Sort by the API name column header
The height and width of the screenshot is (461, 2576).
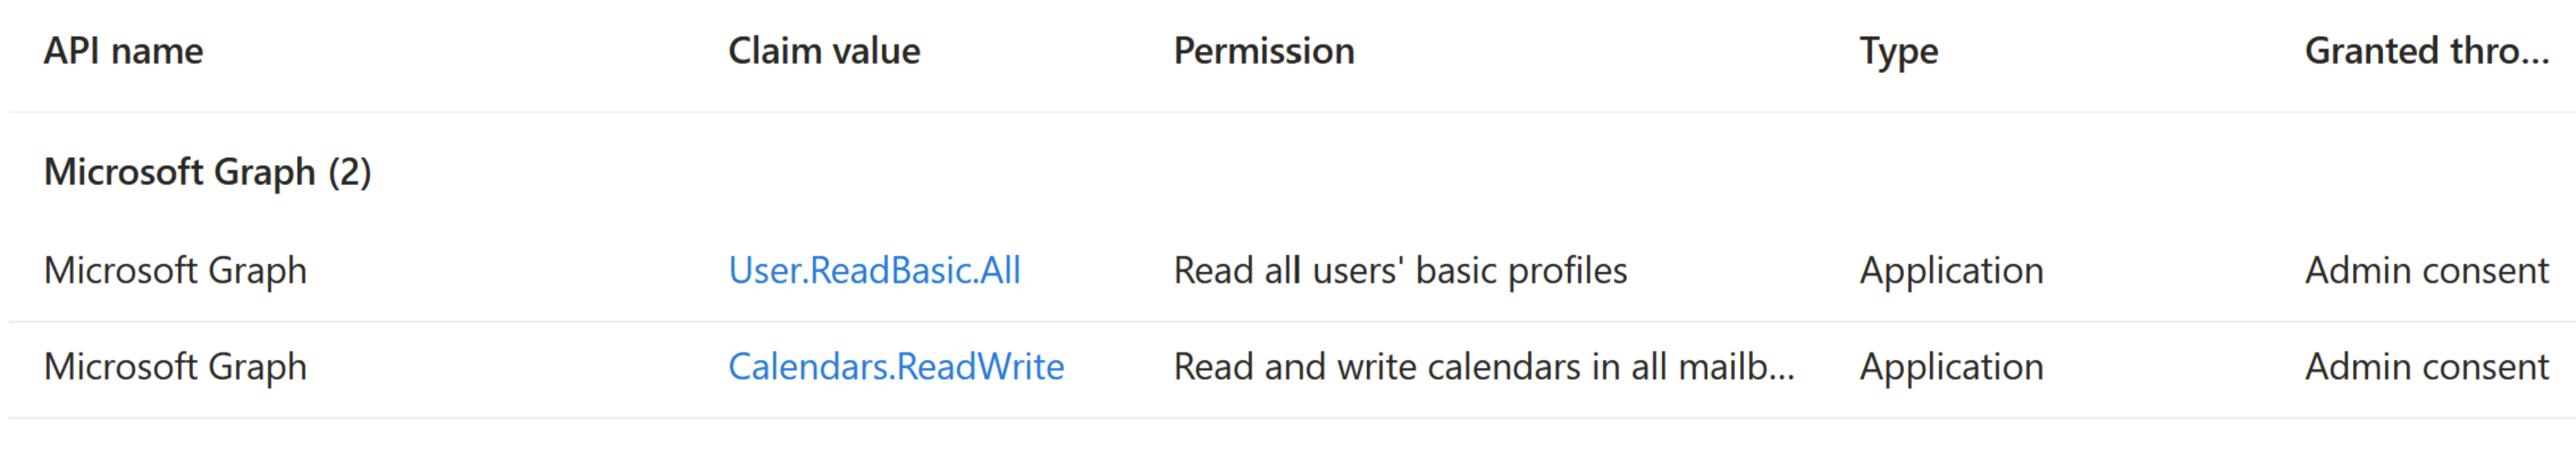pos(123,51)
